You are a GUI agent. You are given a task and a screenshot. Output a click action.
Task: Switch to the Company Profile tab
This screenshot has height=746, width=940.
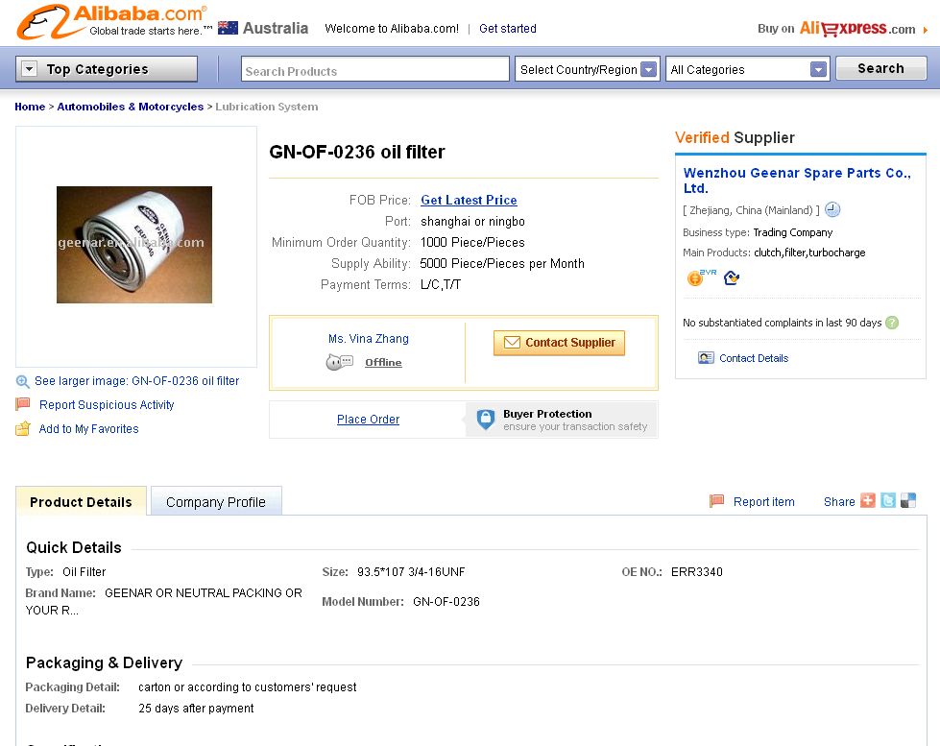[x=216, y=502]
